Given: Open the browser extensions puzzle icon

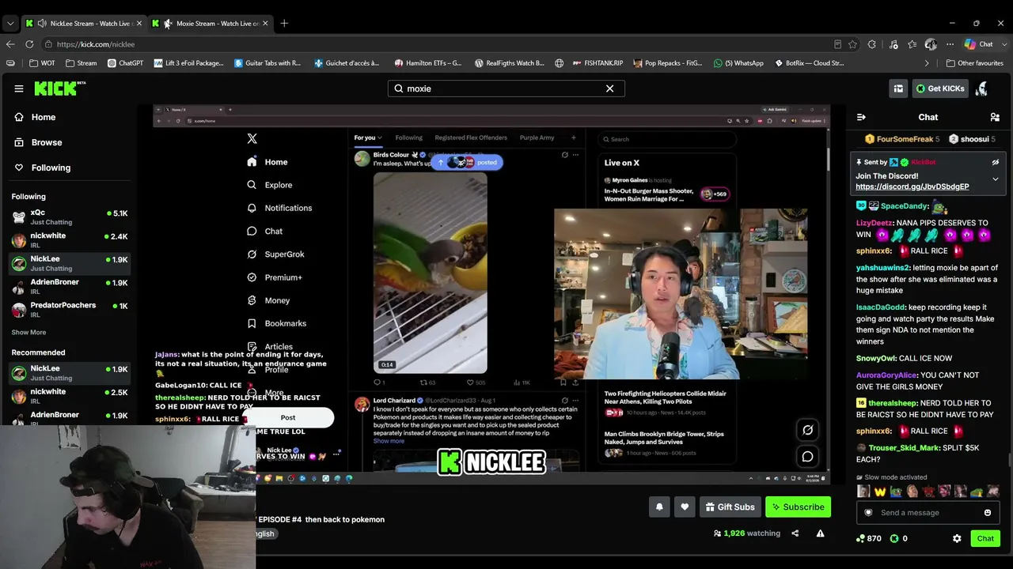Looking at the screenshot, I should point(872,44).
